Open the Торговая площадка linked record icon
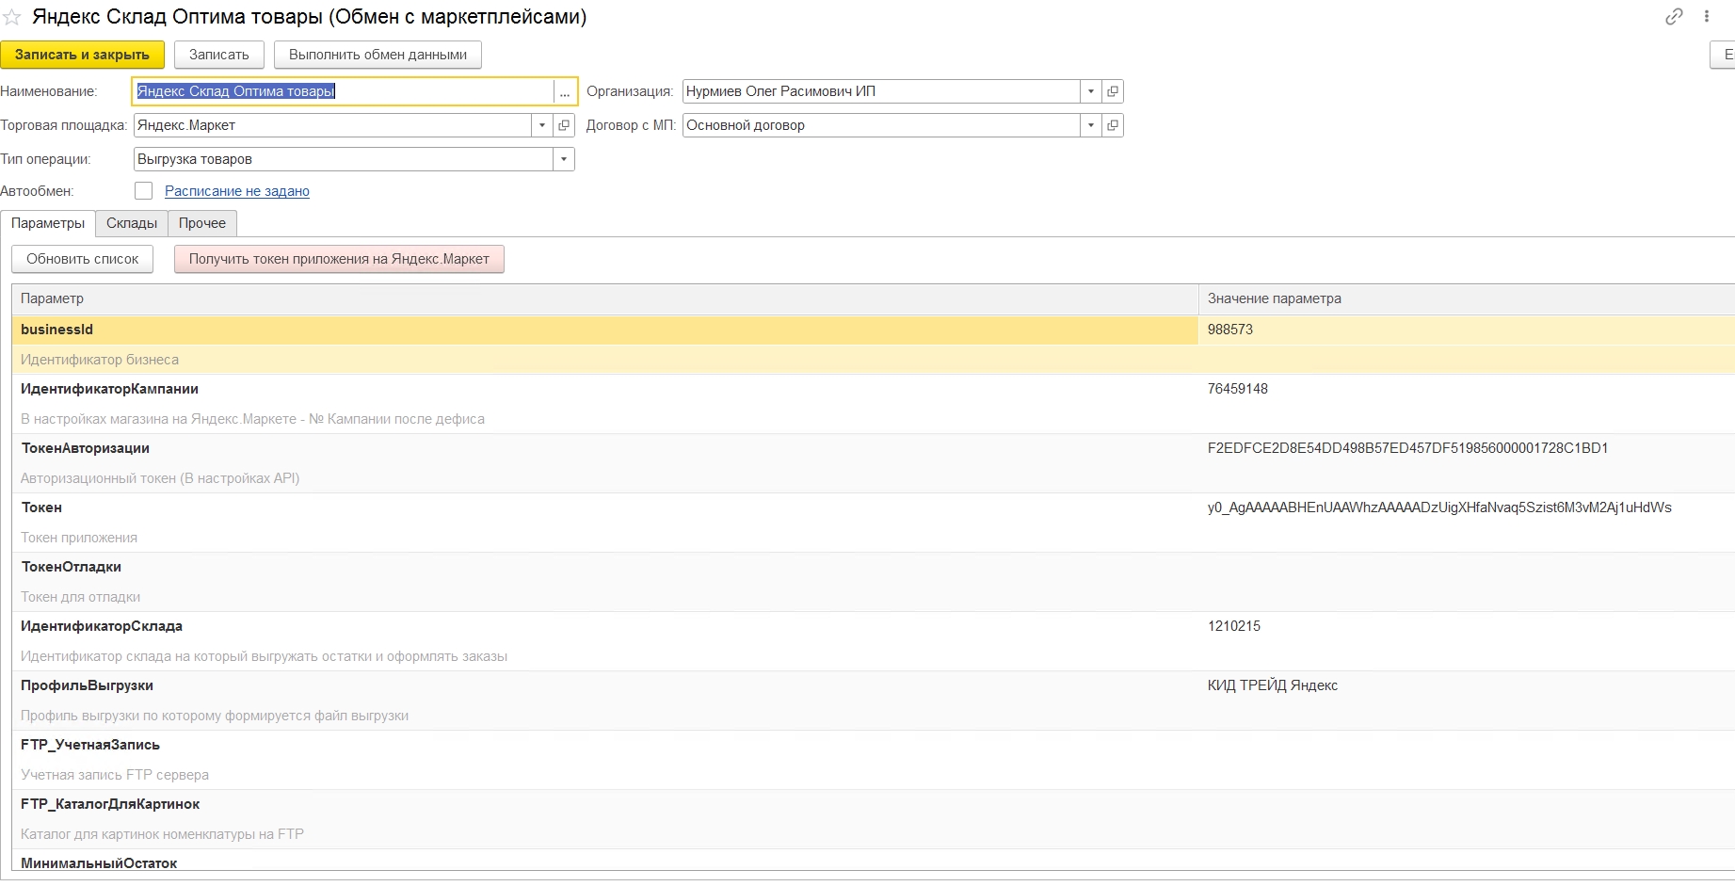This screenshot has width=1735, height=886. click(564, 125)
